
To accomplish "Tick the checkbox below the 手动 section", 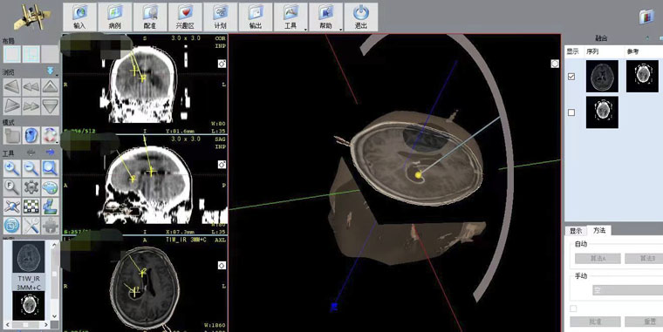I will click(573, 308).
